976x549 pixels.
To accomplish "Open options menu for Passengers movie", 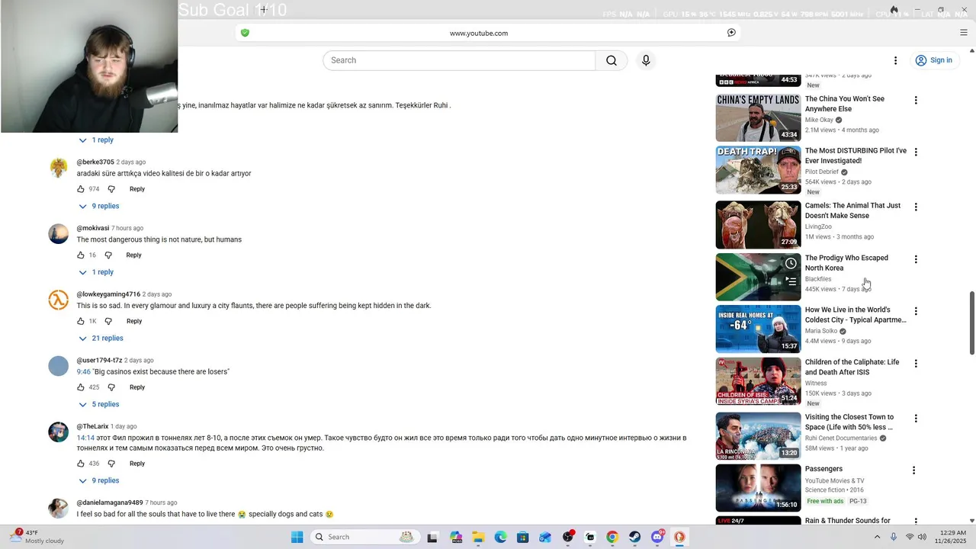I will (913, 470).
